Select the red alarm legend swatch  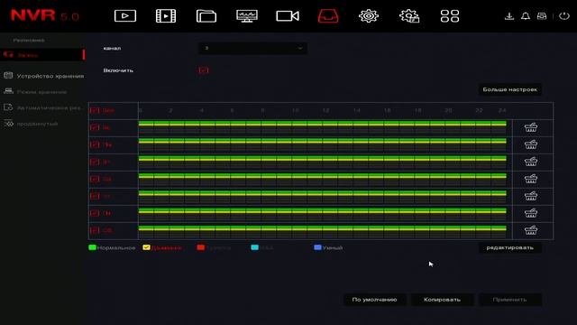200,247
